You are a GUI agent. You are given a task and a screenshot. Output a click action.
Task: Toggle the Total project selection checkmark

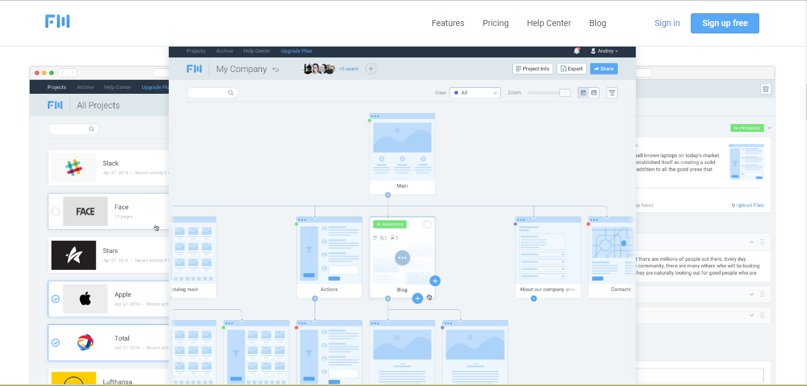pyautogui.click(x=55, y=342)
